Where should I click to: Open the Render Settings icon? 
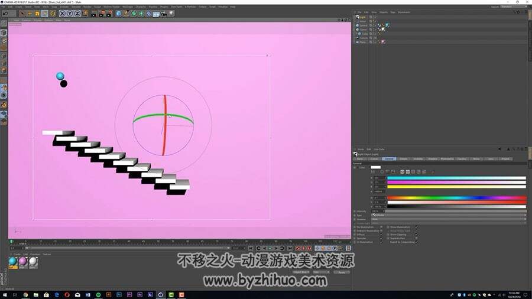(x=109, y=14)
